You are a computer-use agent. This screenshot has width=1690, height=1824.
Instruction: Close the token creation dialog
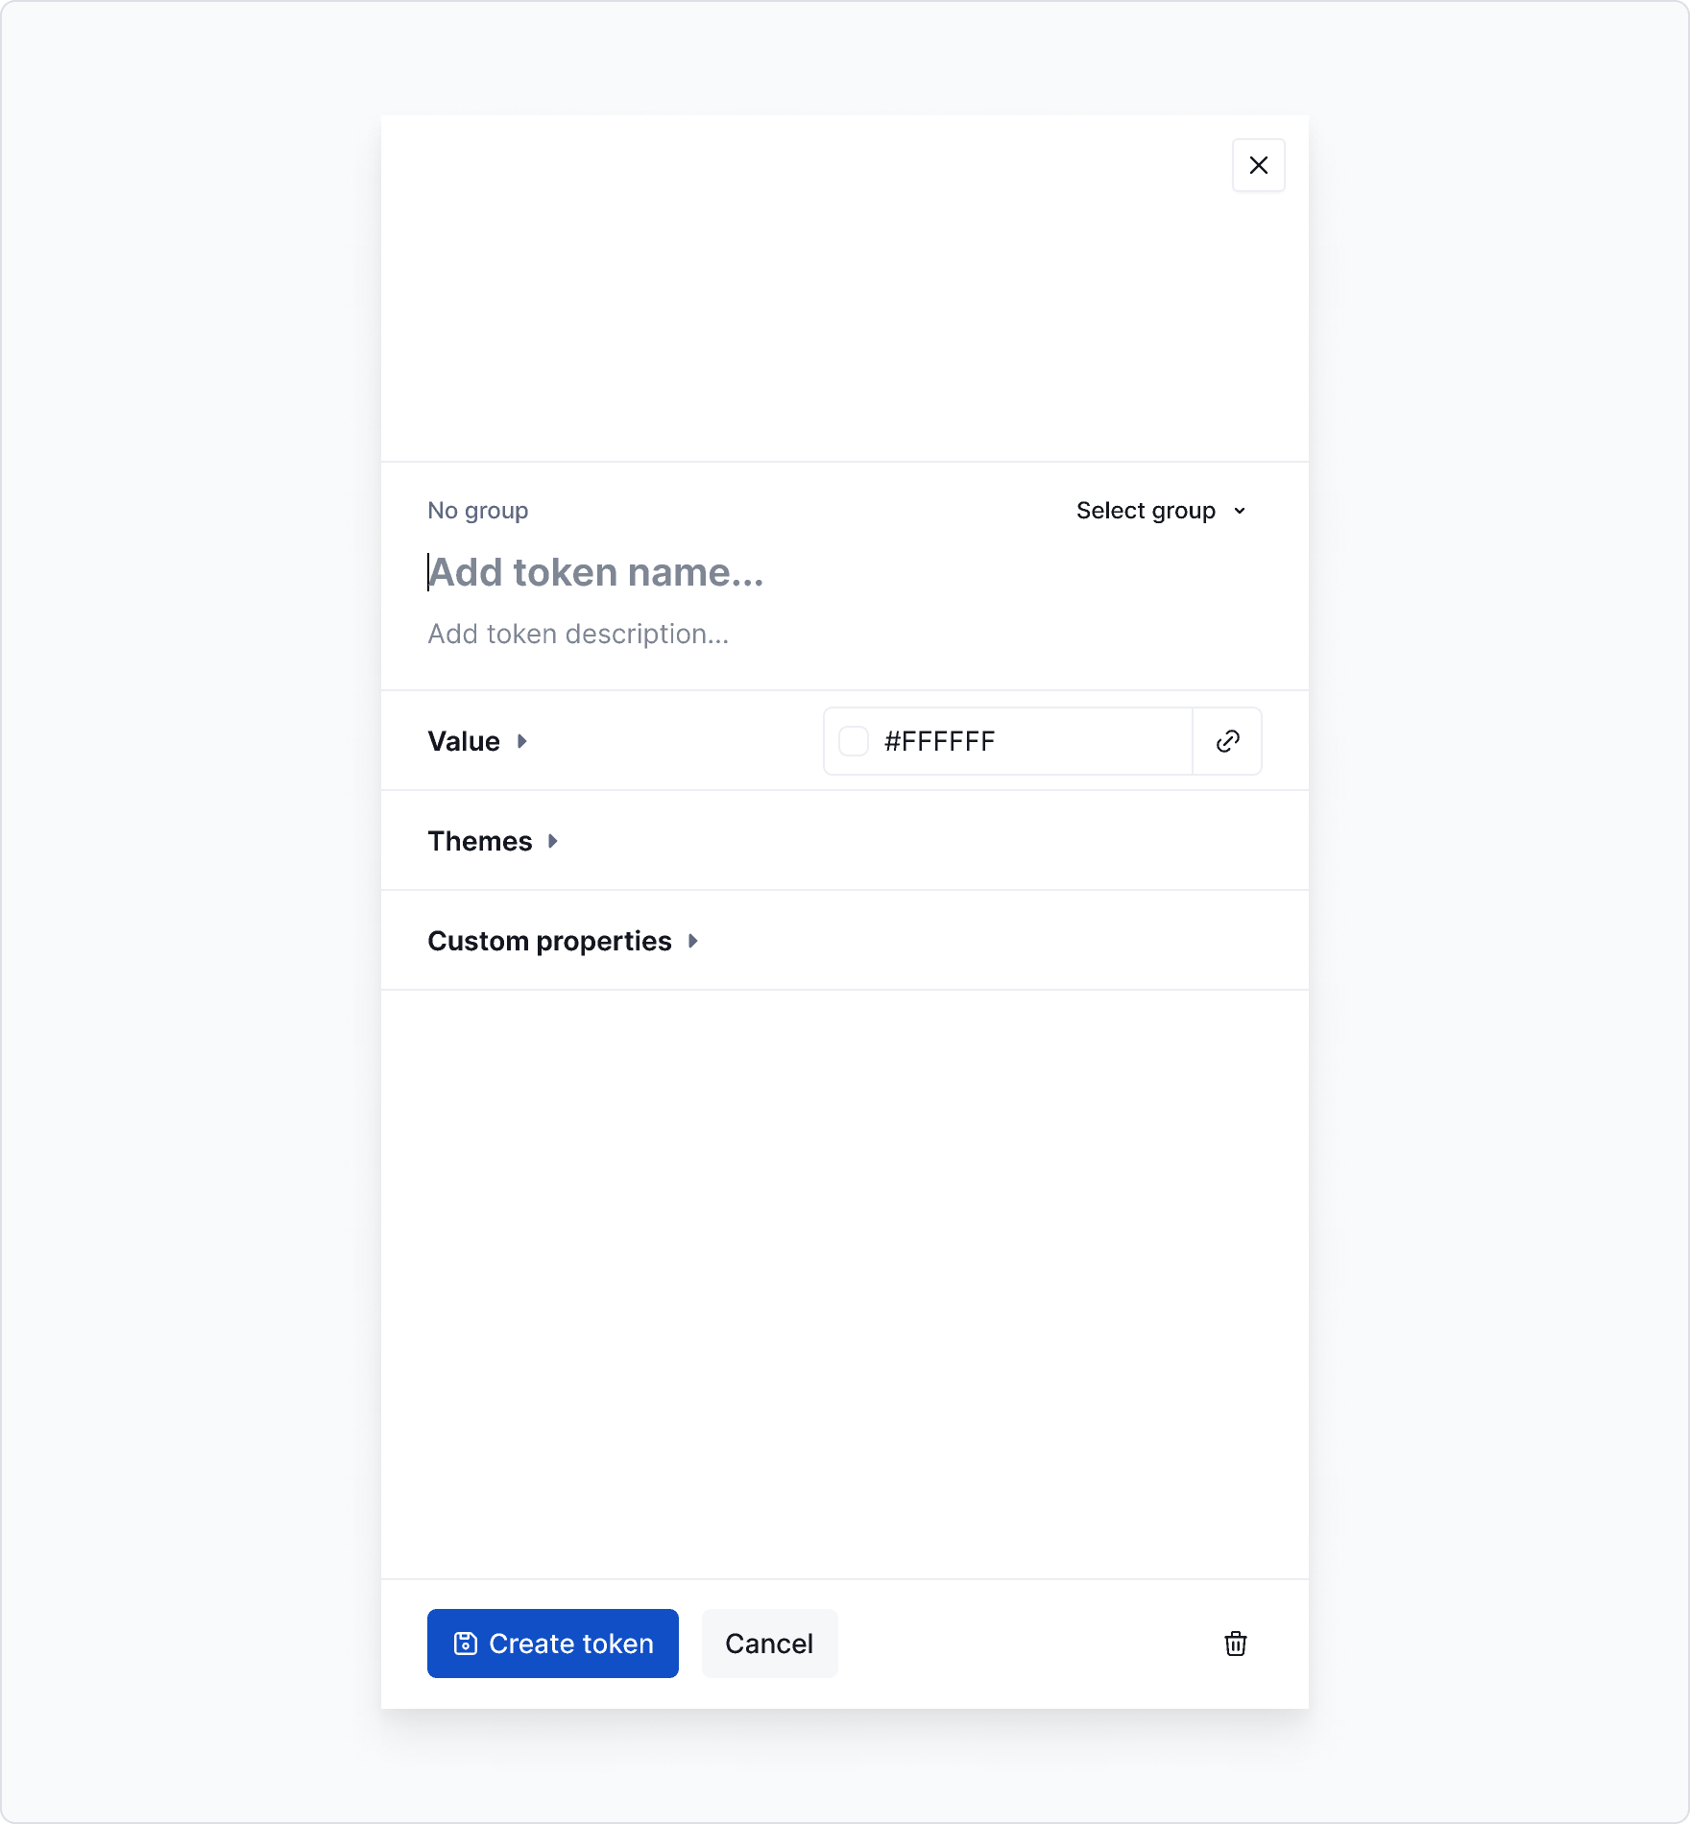pyautogui.click(x=1258, y=164)
